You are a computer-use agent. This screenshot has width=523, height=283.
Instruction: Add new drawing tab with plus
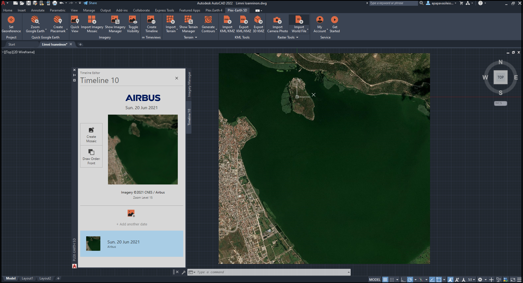point(80,44)
